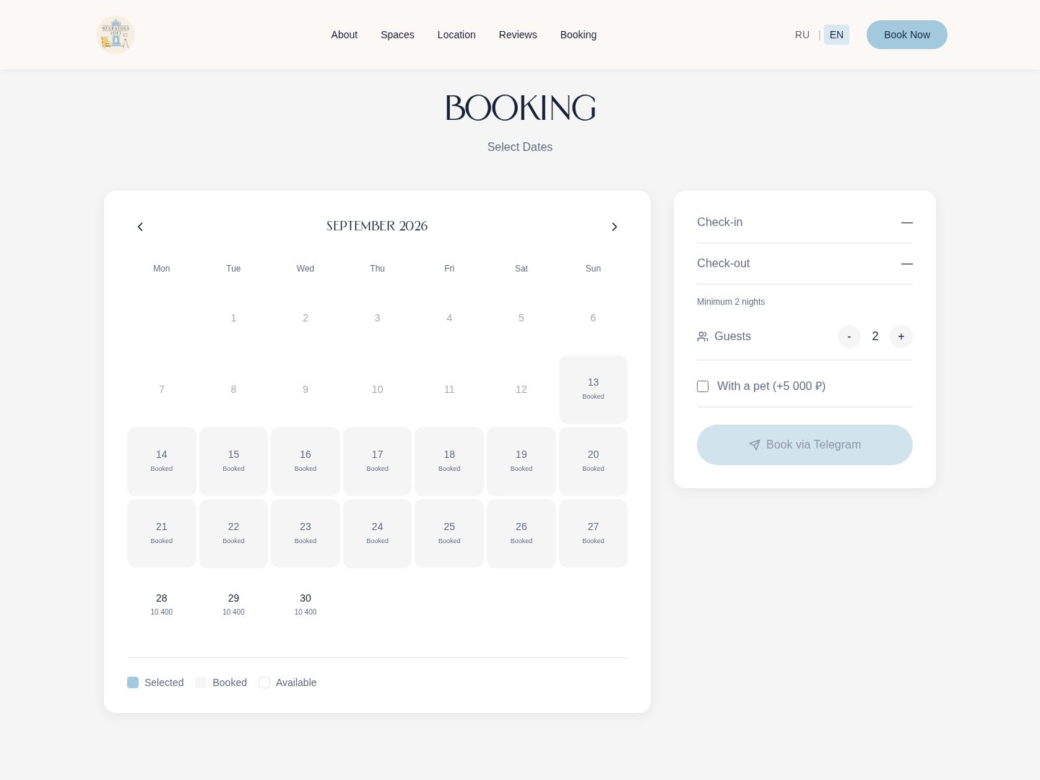Click booked date September 14
The height and width of the screenshot is (780, 1040).
[x=162, y=461]
